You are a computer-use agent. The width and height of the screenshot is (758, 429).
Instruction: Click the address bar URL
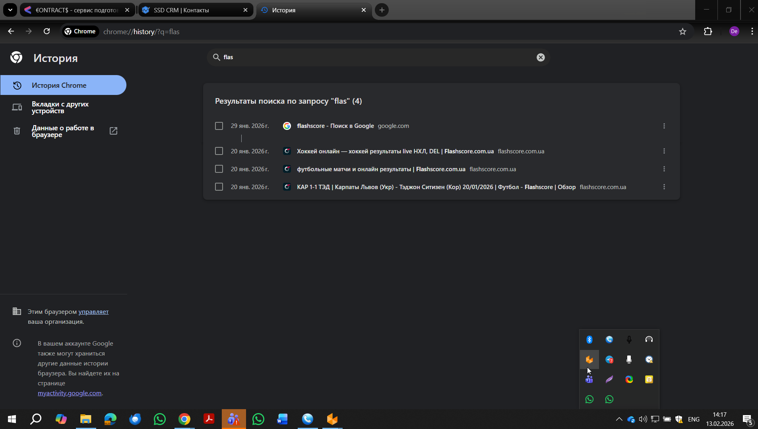[141, 31]
